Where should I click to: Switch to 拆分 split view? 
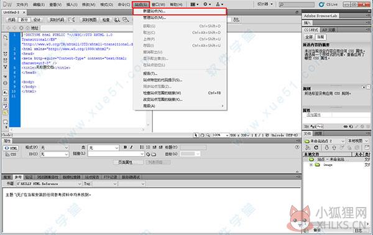(x=24, y=20)
